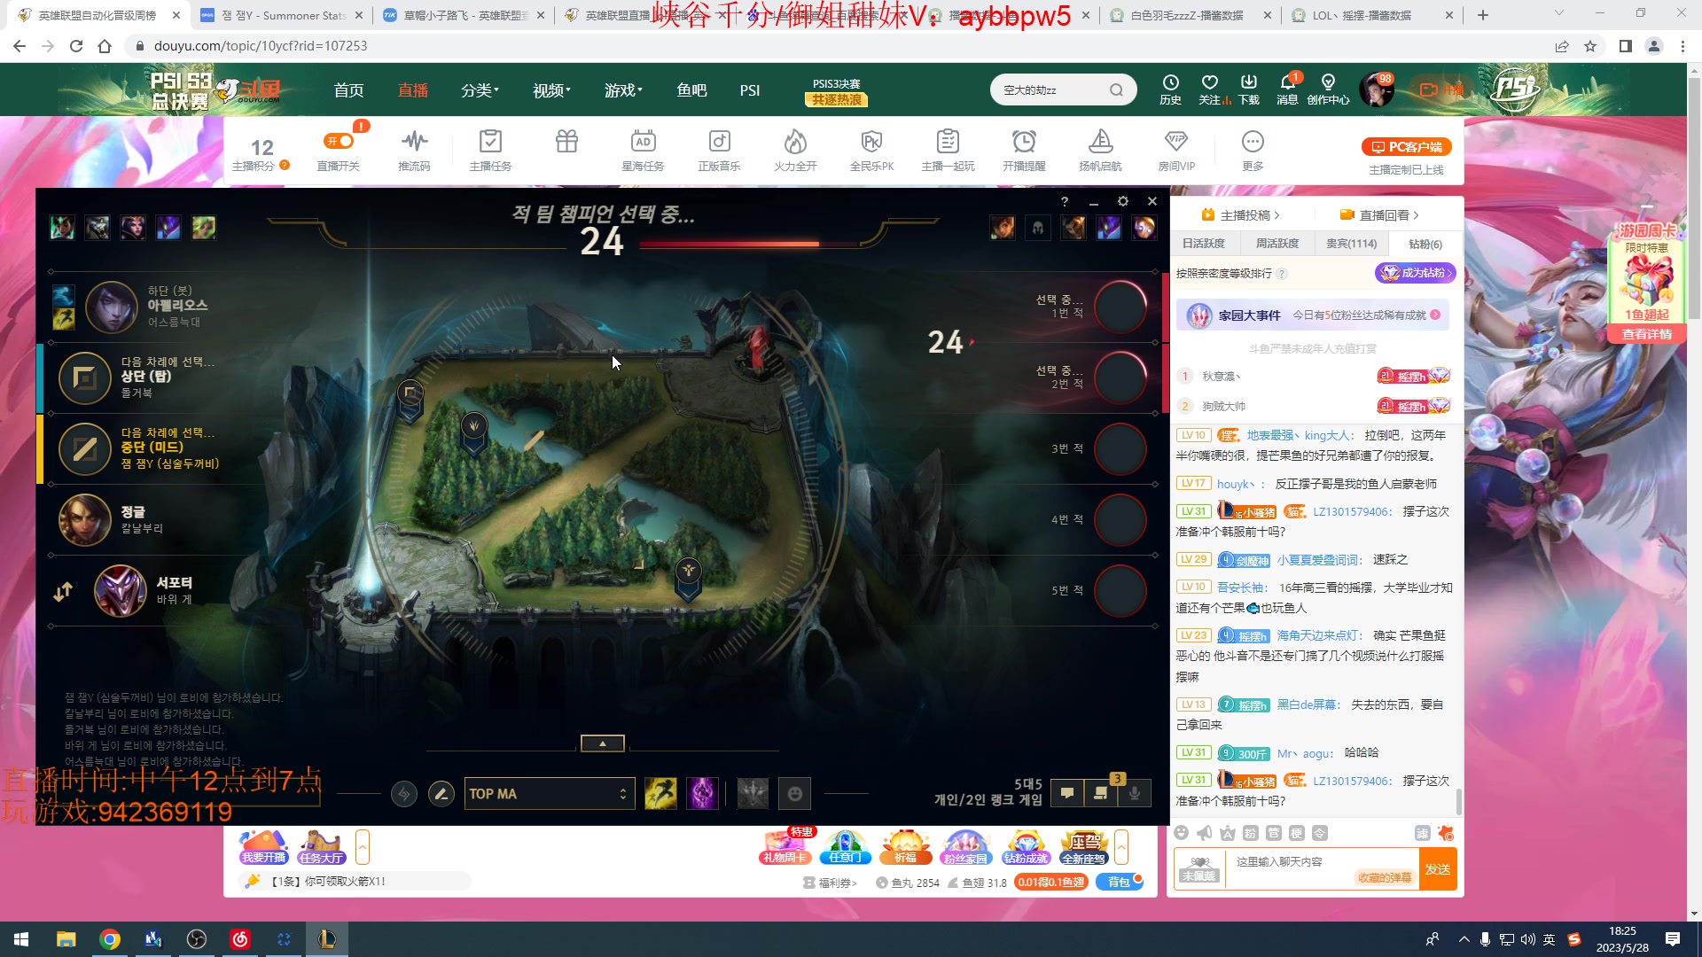Viewport: 1702px width, 957px height.
Task: Select the Flash summoner spell icon
Action: point(660,793)
